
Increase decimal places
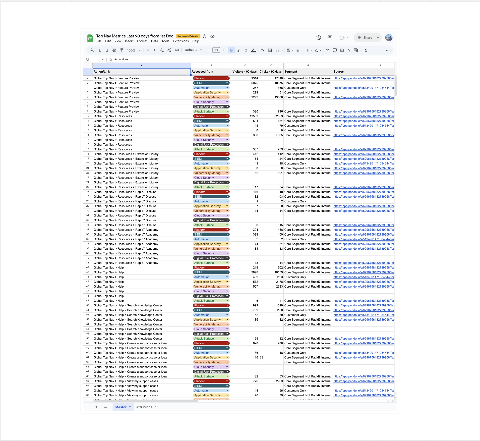(169, 50)
